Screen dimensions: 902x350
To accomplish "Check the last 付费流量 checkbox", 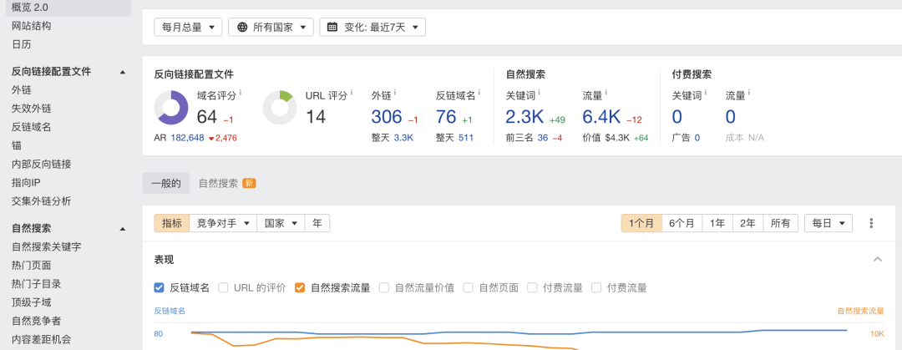I will tap(596, 288).
